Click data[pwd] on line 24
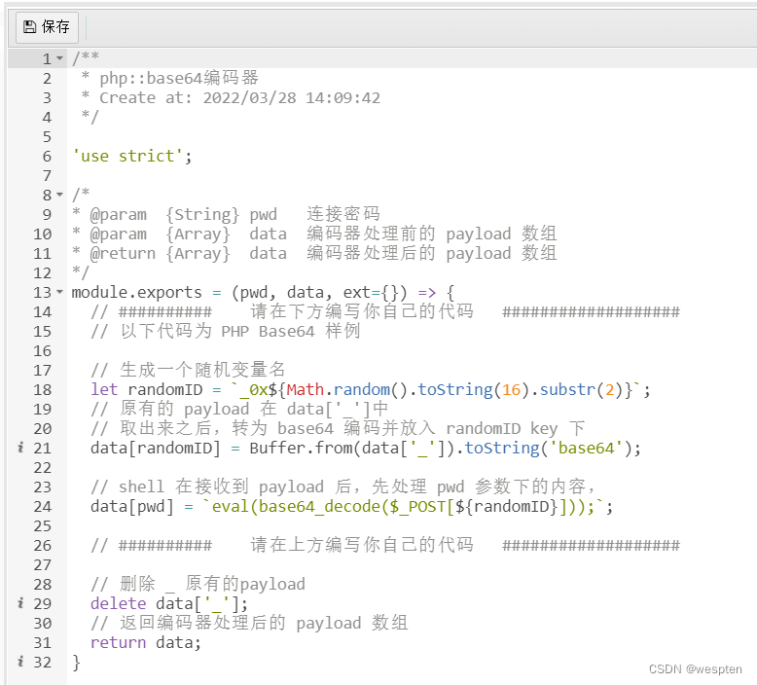Screen dimensions: 757x685 coord(131,506)
